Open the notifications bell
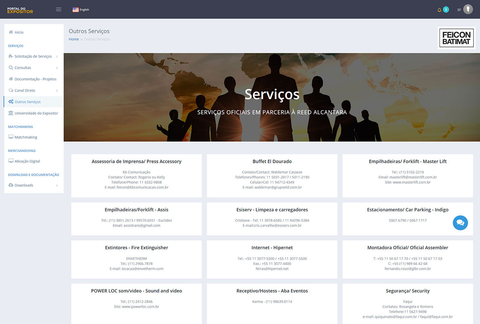The width and height of the screenshot is (480, 324). click(x=439, y=10)
